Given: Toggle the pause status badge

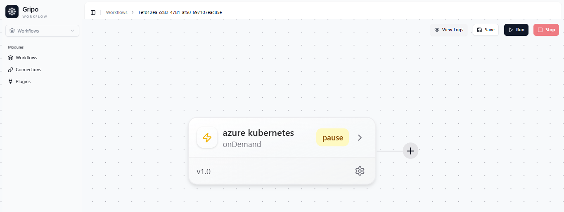Looking at the screenshot, I should 332,137.
